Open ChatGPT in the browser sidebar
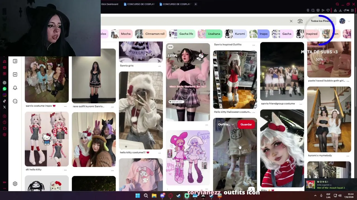This screenshot has height=200, width=357. [4, 83]
